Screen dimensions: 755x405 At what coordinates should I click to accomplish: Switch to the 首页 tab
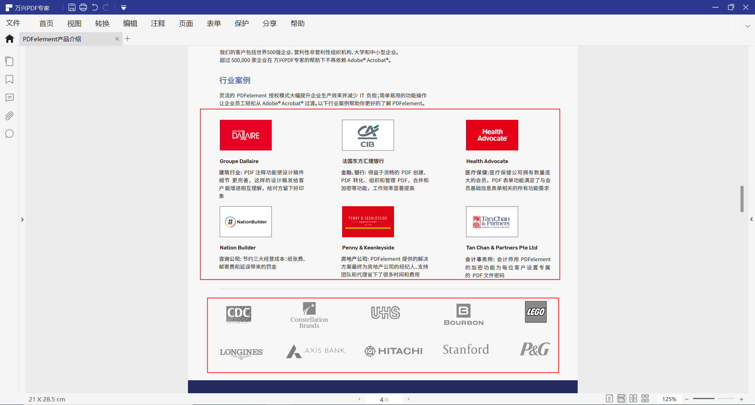tap(46, 24)
